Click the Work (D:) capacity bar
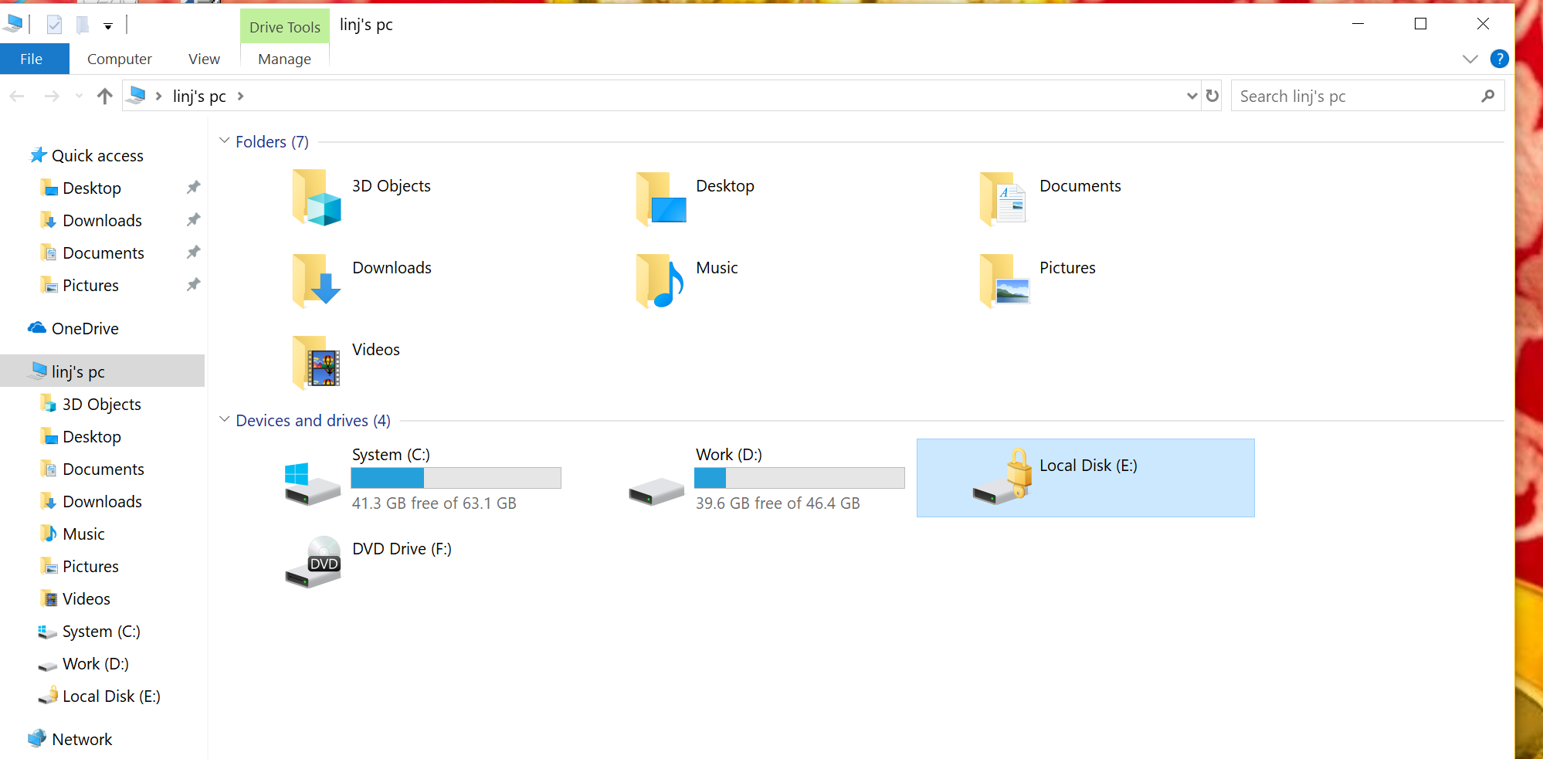Viewport: 1543px width, 759px height. pyautogui.click(x=799, y=478)
